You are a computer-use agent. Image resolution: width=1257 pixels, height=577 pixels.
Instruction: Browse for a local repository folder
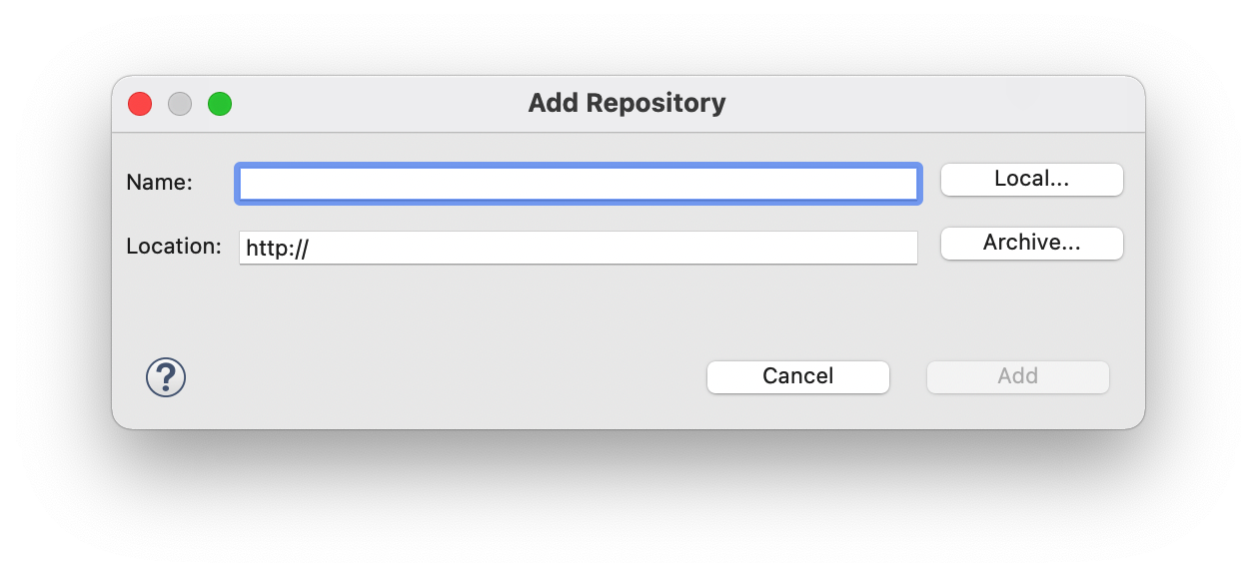tap(1031, 180)
